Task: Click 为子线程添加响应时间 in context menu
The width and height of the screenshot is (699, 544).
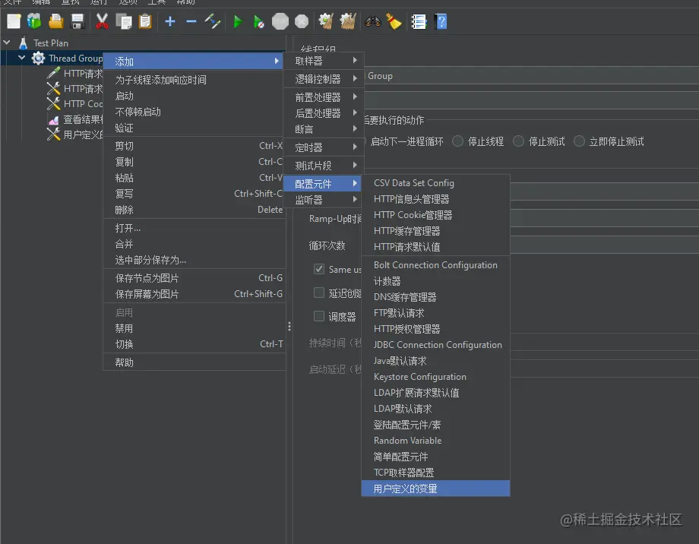Action: click(x=195, y=80)
